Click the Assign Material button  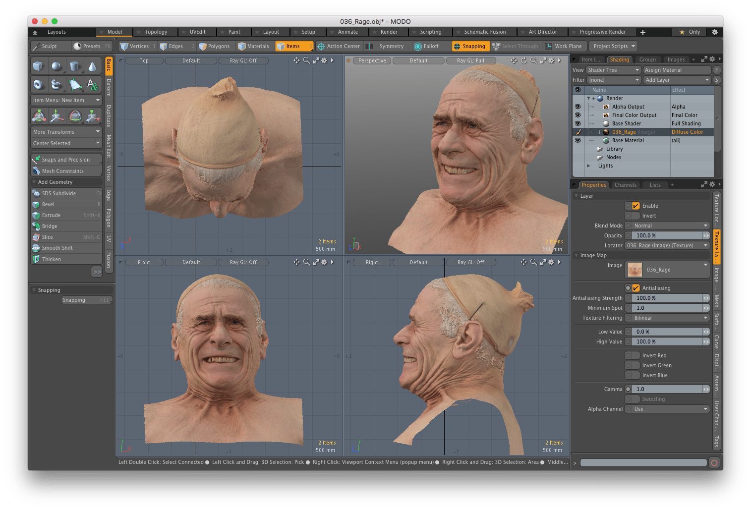pyautogui.click(x=677, y=70)
